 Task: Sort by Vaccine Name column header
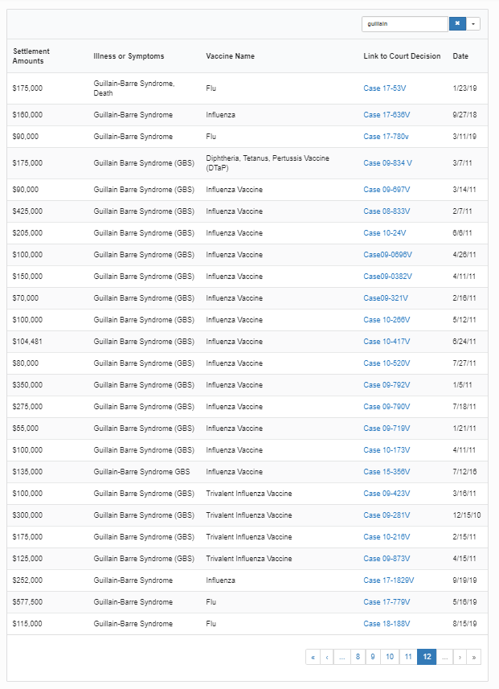coord(230,56)
